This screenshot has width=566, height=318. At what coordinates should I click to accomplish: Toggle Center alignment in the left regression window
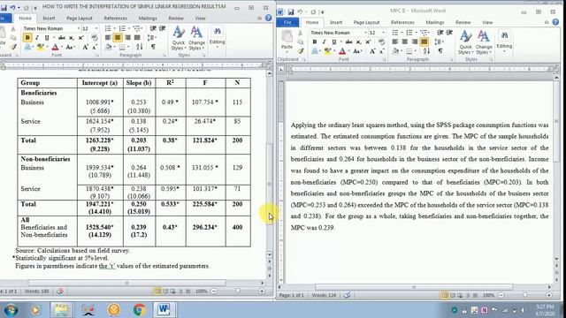click(x=118, y=37)
